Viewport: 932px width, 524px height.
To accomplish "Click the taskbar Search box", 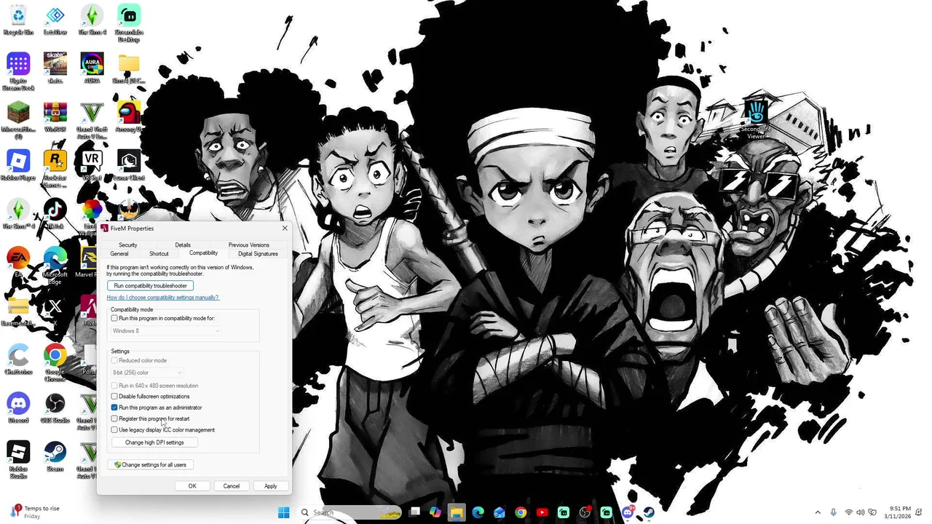I will pyautogui.click(x=350, y=512).
